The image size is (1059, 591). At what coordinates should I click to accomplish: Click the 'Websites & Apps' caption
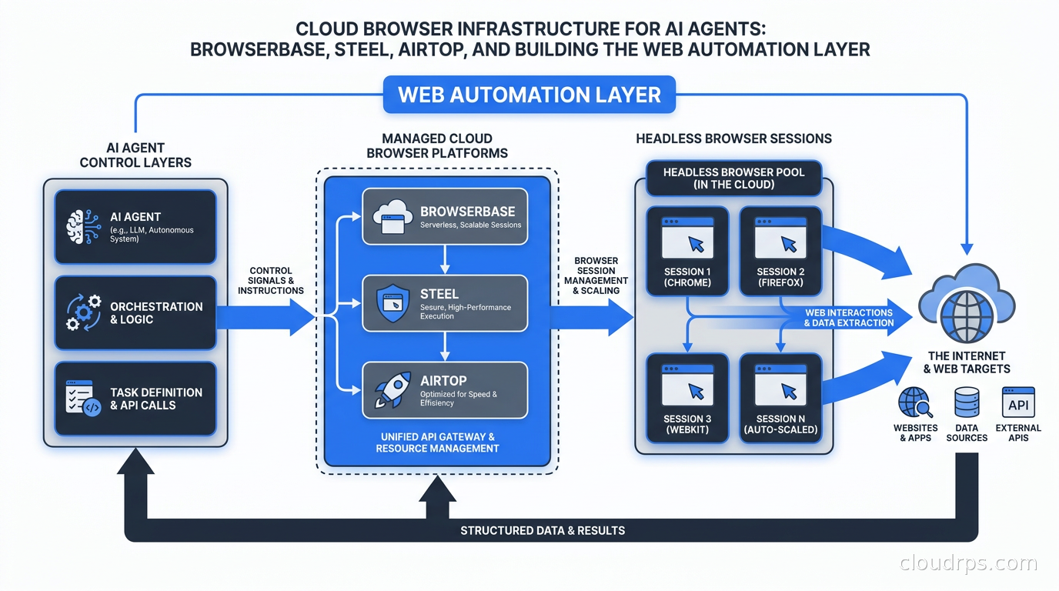(x=916, y=432)
